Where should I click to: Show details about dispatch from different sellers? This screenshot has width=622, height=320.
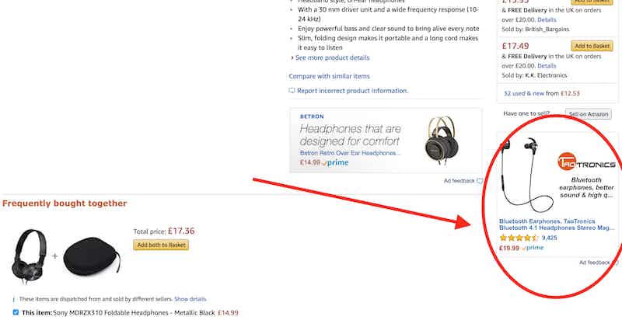[190, 299]
